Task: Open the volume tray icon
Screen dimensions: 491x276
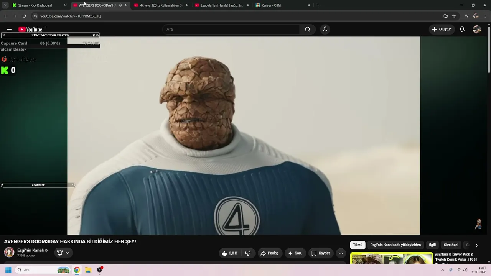Action: pos(465,270)
